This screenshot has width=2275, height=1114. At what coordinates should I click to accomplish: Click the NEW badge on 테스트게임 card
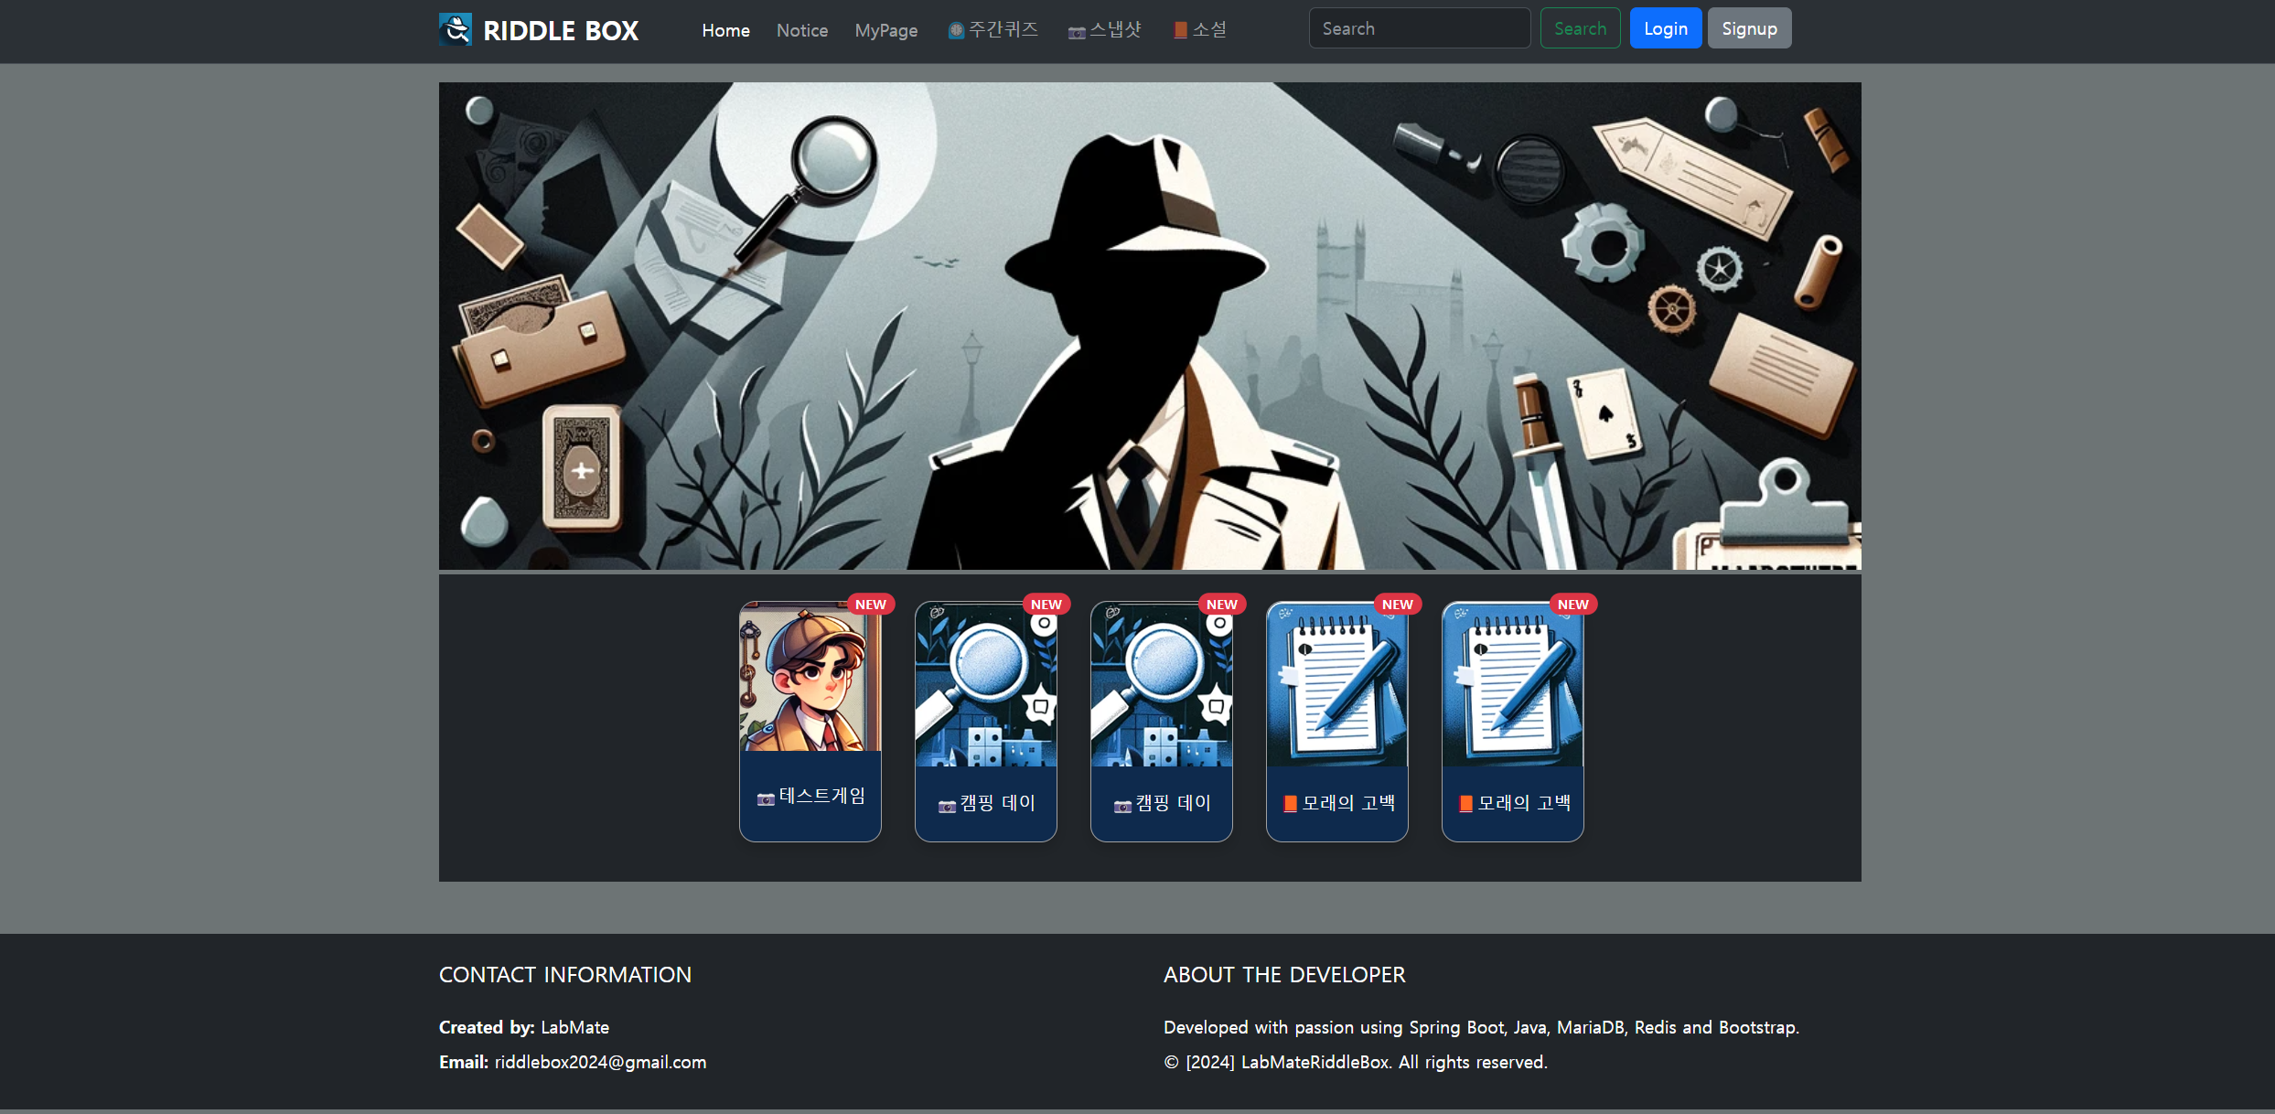(870, 605)
